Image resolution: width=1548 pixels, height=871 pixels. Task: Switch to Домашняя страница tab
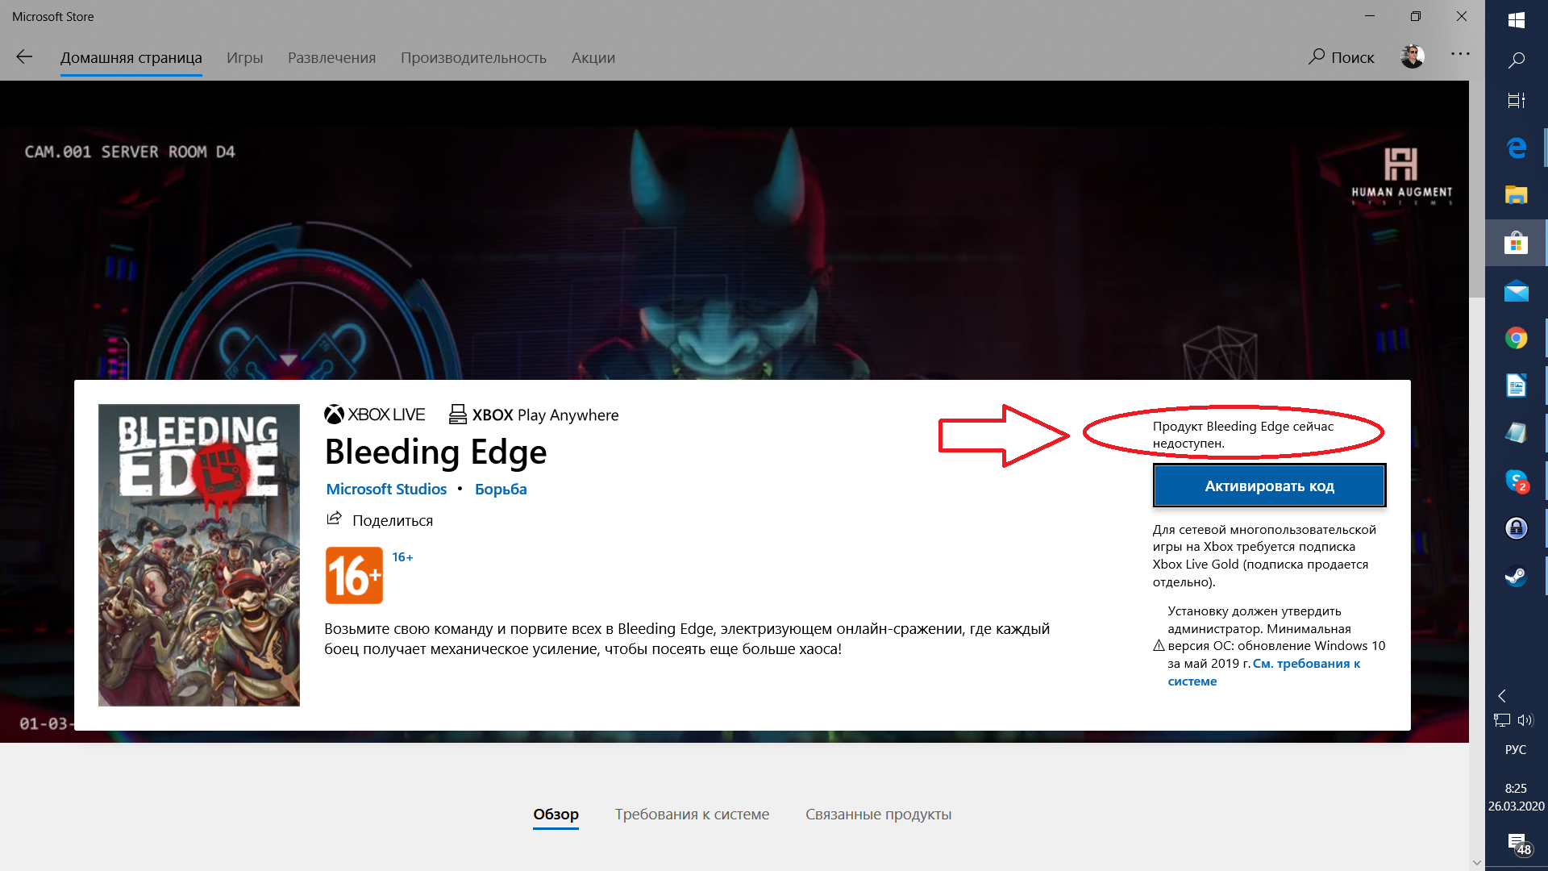click(x=131, y=58)
